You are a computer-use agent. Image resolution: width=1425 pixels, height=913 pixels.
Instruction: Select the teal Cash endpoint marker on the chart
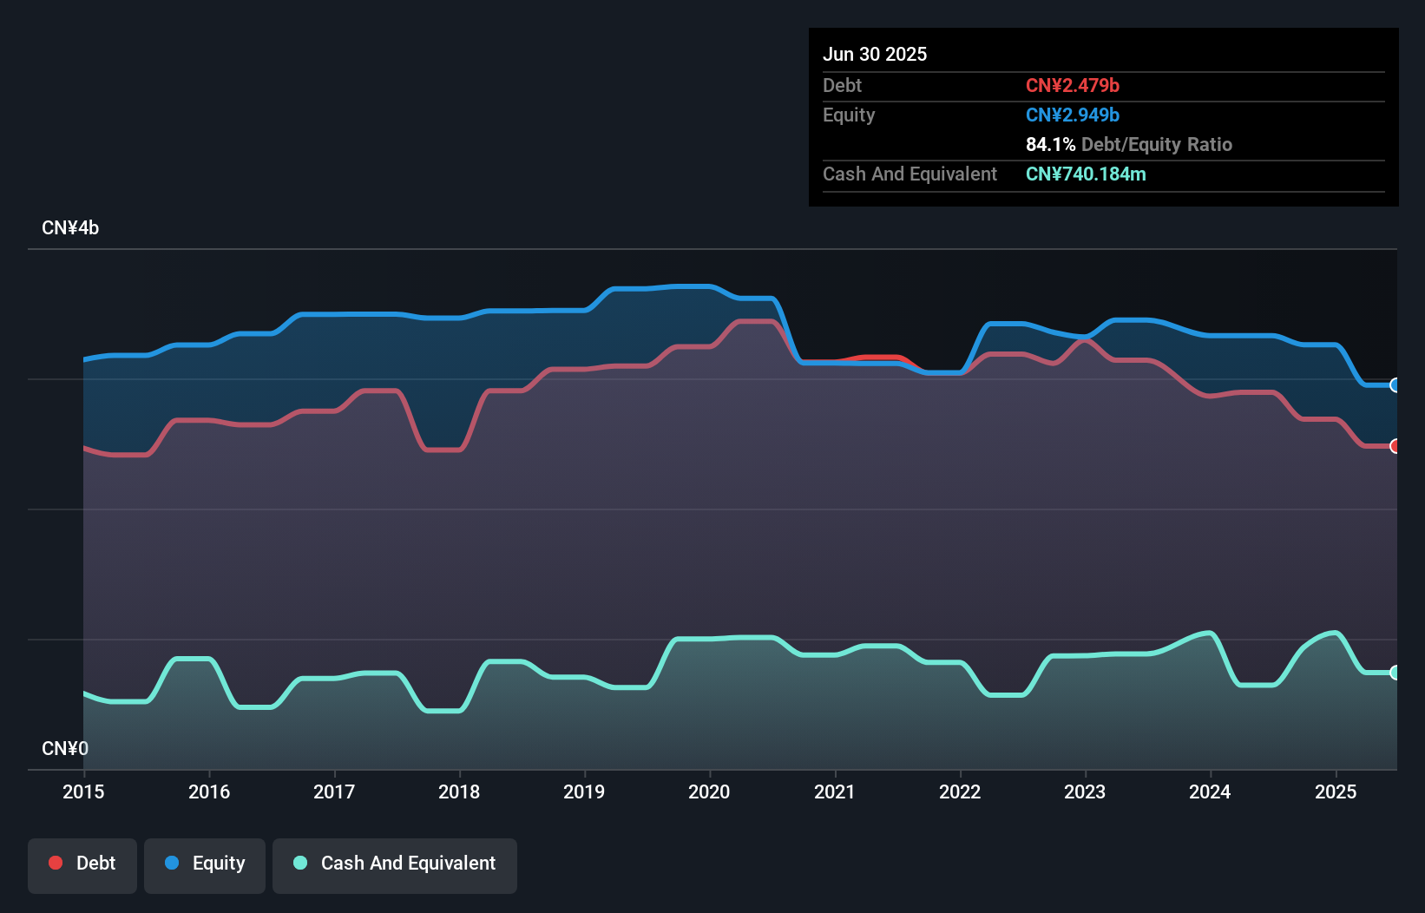click(x=1395, y=672)
